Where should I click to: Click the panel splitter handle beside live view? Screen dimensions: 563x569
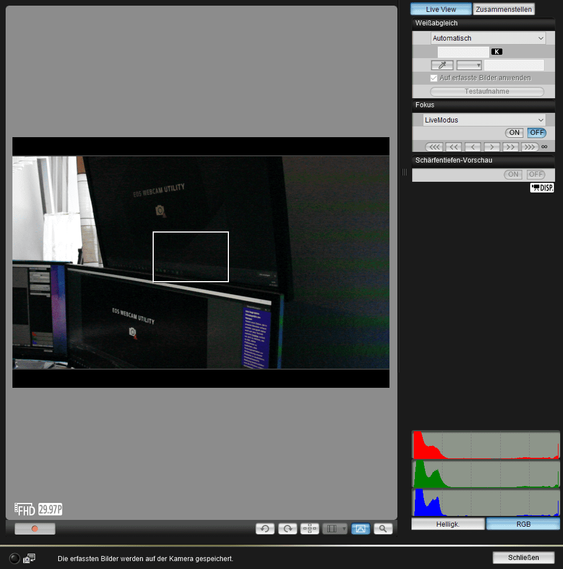tap(404, 172)
